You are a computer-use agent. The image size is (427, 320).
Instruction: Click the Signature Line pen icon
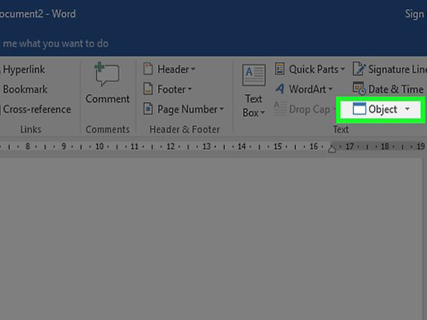[x=359, y=69]
